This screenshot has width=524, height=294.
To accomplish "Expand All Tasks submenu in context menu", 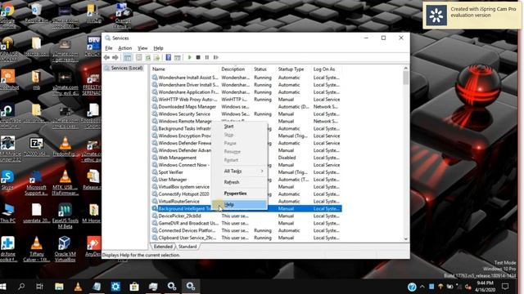I will tap(239, 171).
